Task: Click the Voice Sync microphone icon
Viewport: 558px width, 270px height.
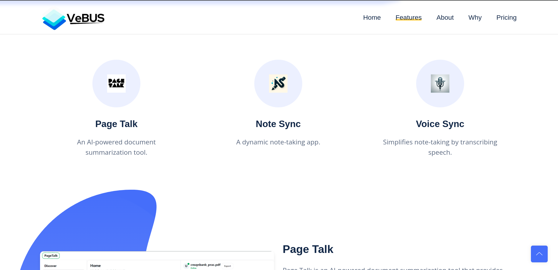Action: 440,84
